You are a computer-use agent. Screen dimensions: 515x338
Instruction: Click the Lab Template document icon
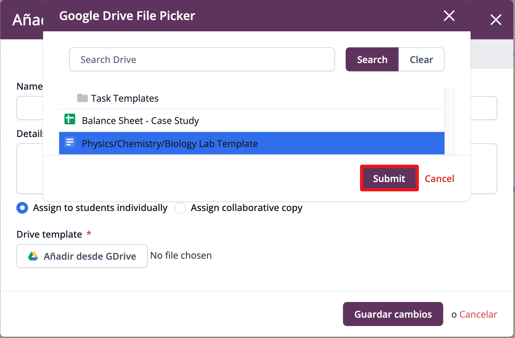point(70,142)
